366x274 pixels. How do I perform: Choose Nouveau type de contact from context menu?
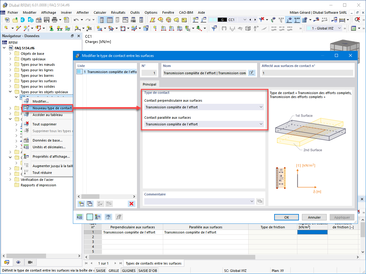click(x=48, y=108)
